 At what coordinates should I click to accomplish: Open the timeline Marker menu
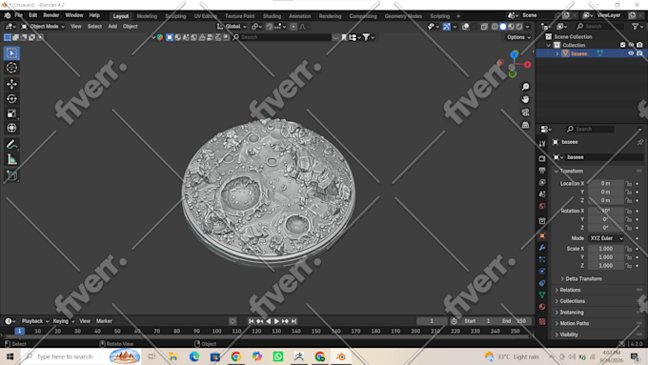[104, 321]
